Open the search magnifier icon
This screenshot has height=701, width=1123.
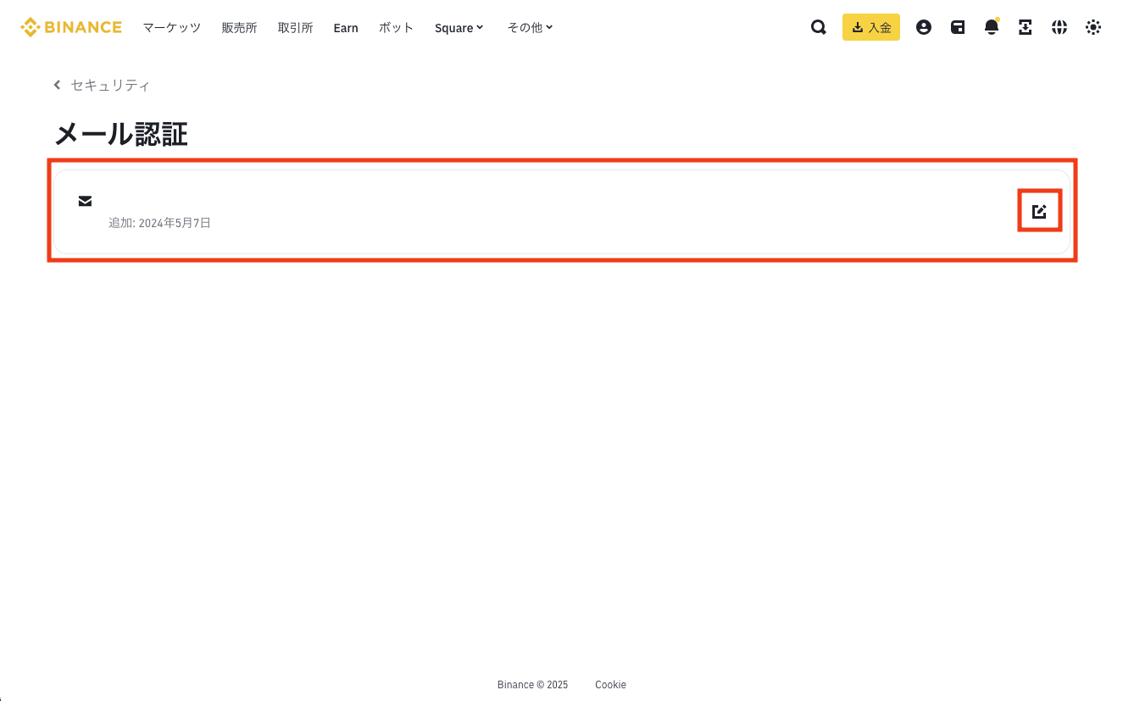click(x=819, y=27)
